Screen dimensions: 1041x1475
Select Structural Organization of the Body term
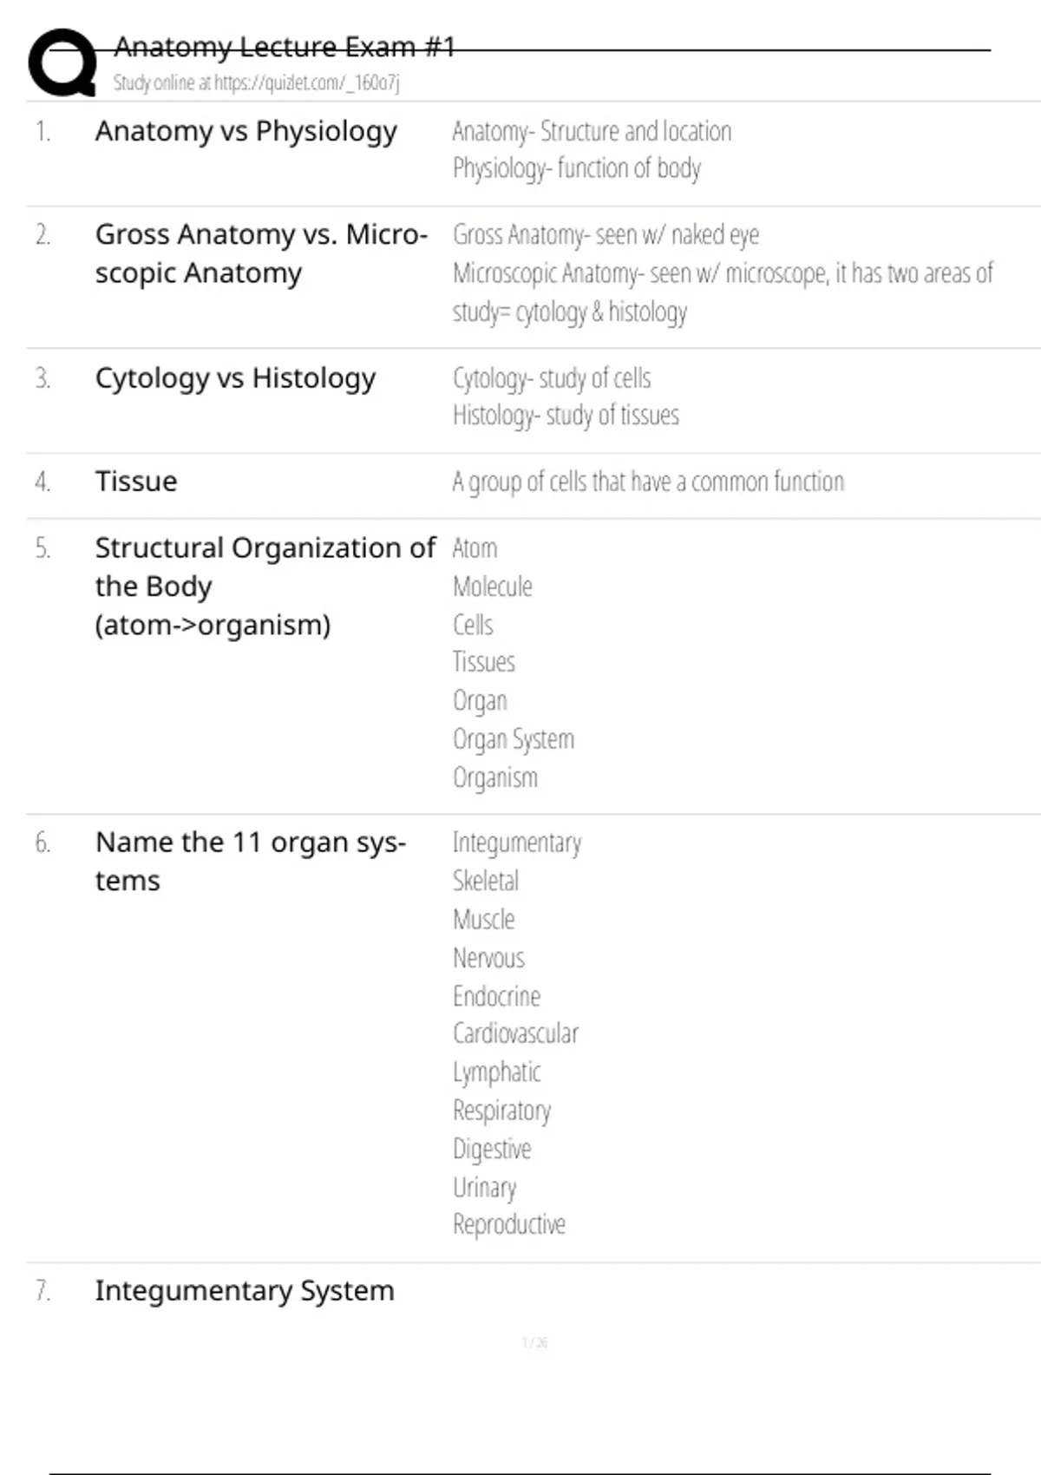pyautogui.click(x=265, y=586)
